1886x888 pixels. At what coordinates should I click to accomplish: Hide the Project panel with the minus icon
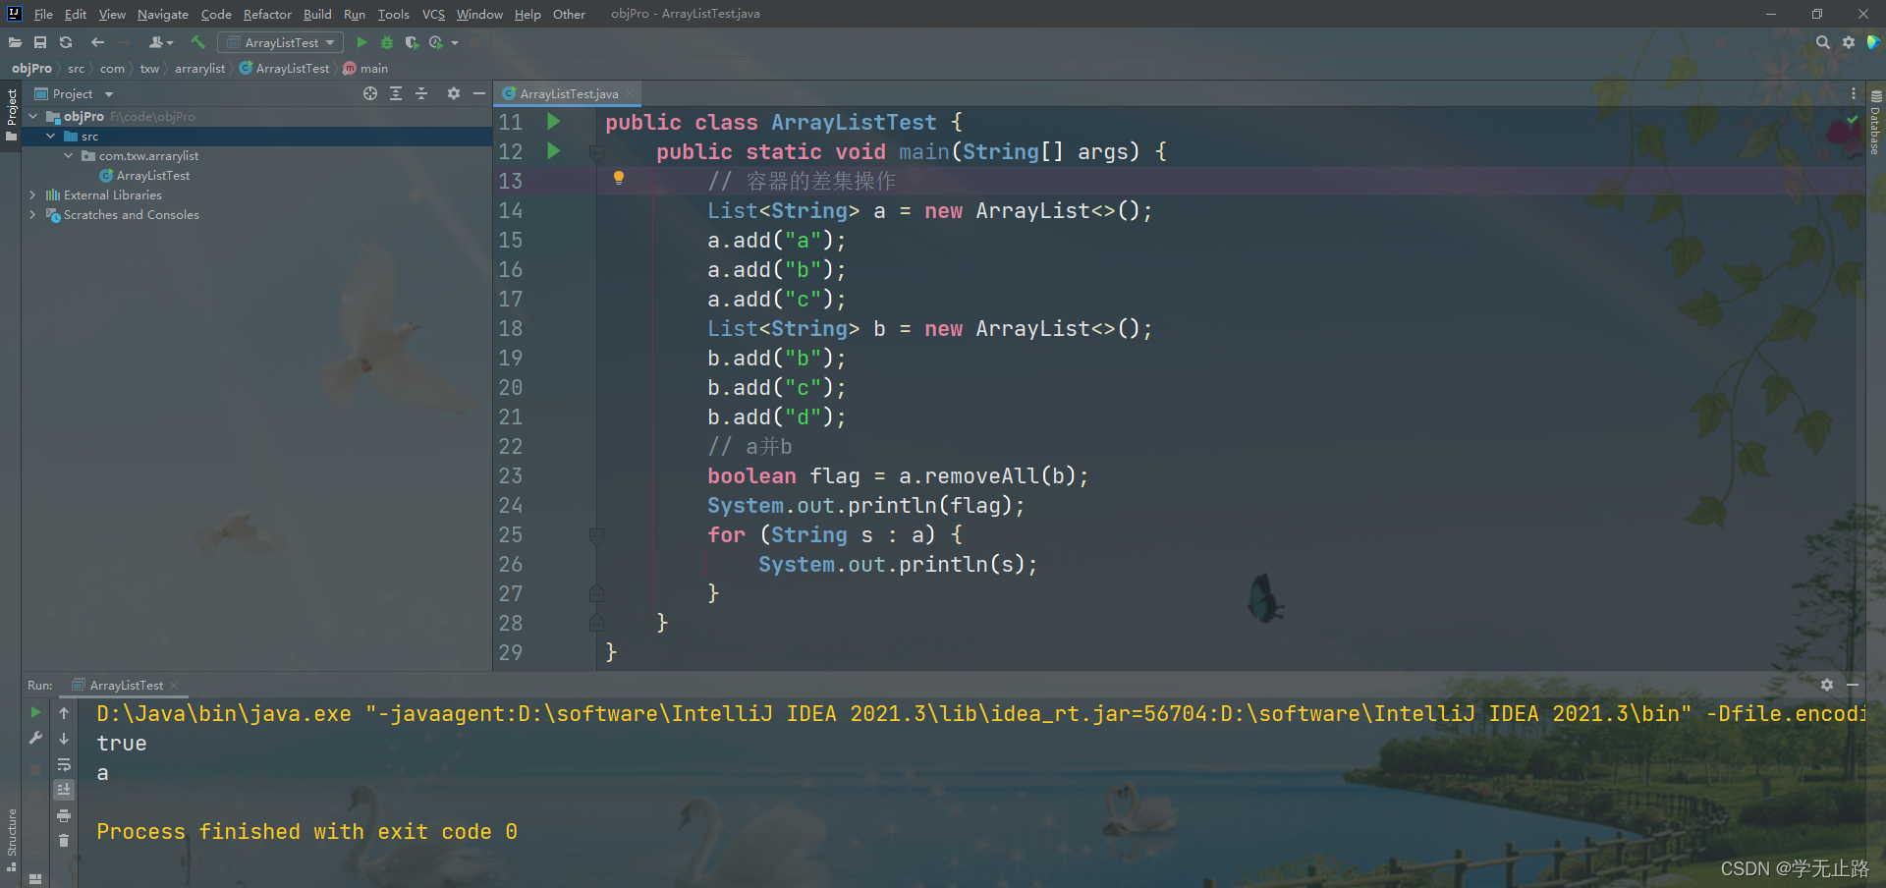479,93
